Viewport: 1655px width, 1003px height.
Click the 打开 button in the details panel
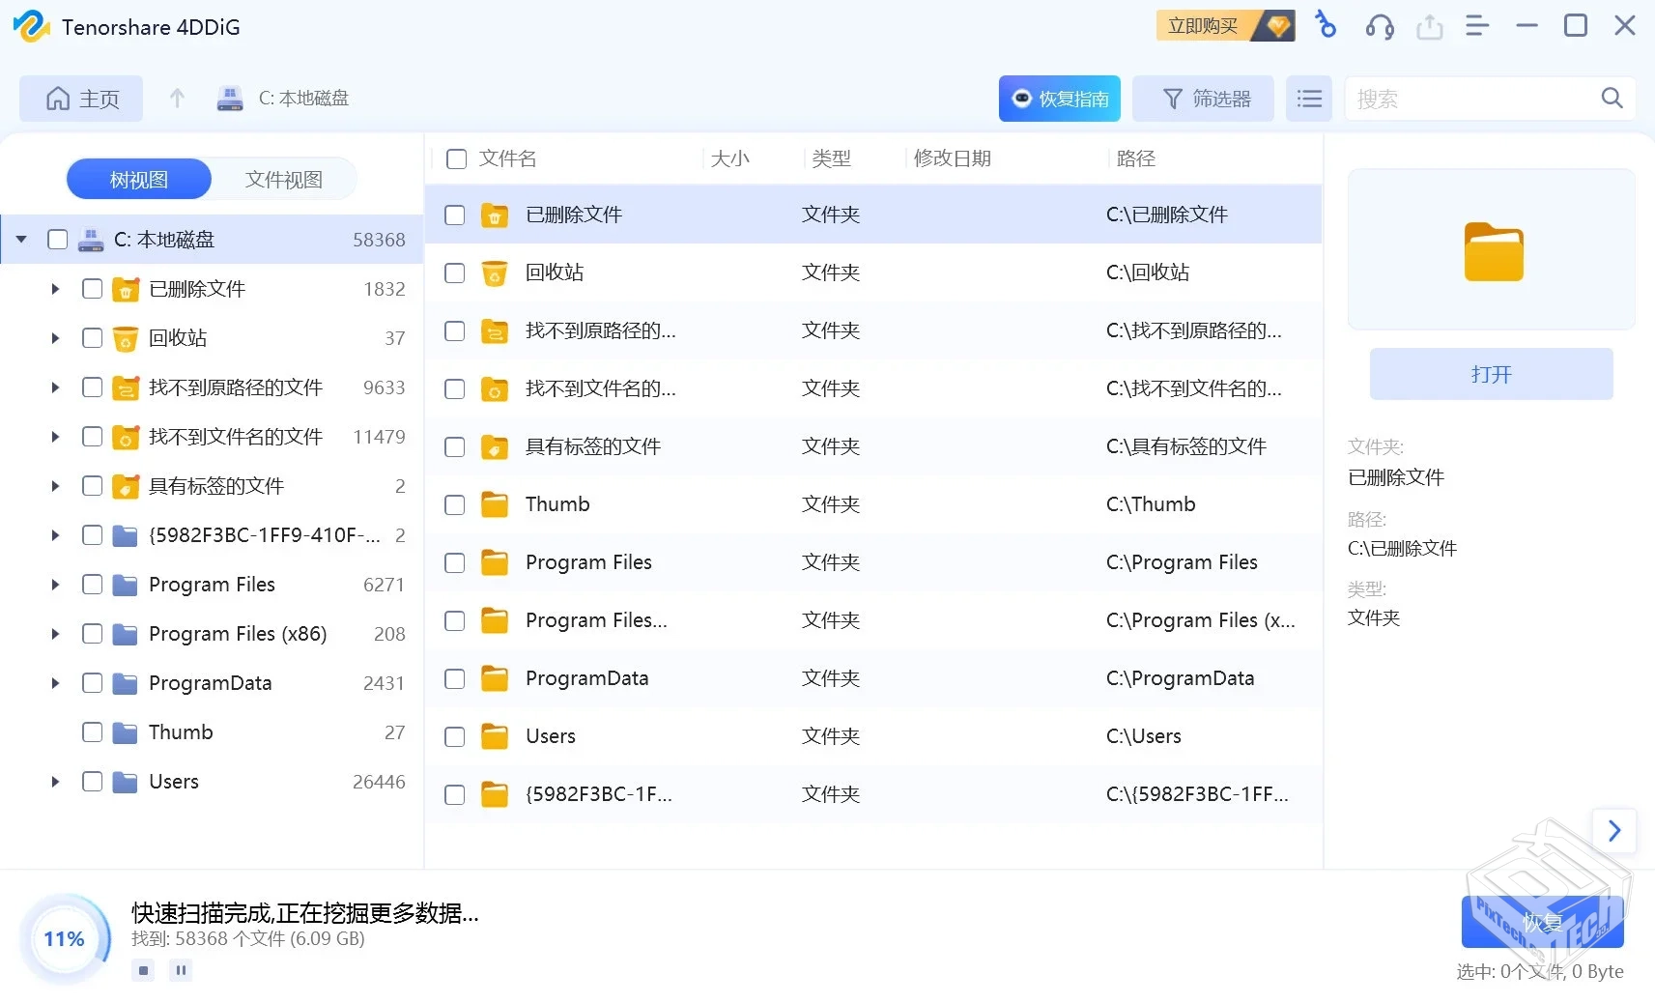click(x=1490, y=374)
